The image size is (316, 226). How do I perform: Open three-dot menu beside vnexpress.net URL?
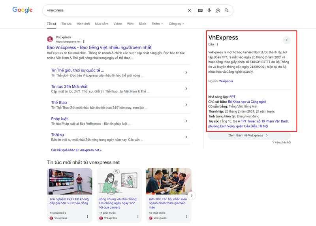[x=83, y=41]
